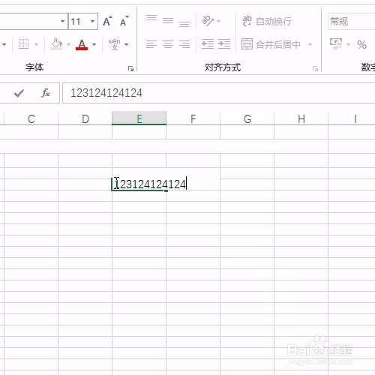
Task: Open the fill color dropdown arrow
Action: (x=68, y=45)
